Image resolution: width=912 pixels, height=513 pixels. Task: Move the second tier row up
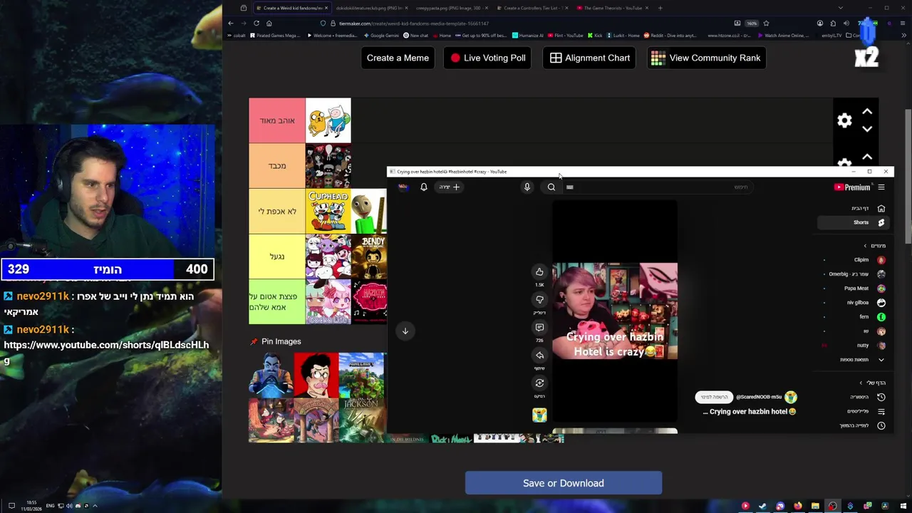[867, 157]
